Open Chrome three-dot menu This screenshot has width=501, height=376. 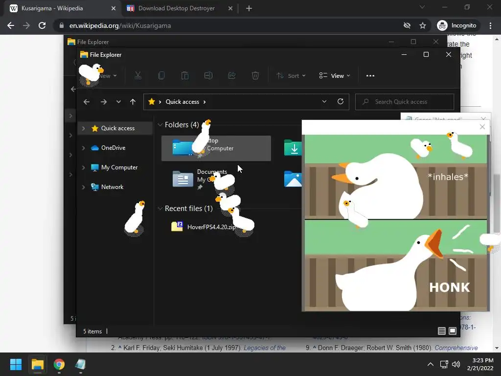(490, 25)
